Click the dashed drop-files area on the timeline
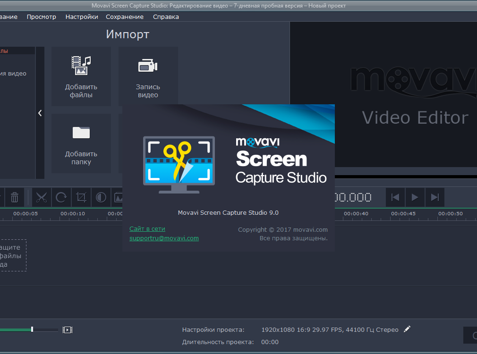Image resolution: width=477 pixels, height=354 pixels. [x=13, y=255]
